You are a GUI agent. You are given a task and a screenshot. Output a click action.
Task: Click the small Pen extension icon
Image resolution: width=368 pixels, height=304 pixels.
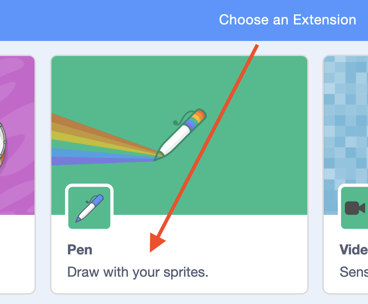click(x=89, y=208)
